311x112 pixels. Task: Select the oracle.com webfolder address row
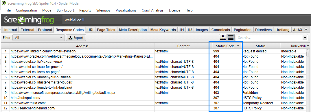coord(82,56)
